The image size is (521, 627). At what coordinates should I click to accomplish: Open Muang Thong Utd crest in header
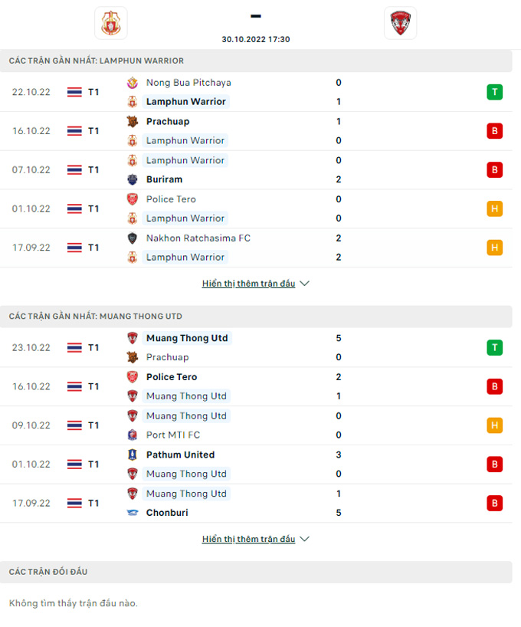400,23
